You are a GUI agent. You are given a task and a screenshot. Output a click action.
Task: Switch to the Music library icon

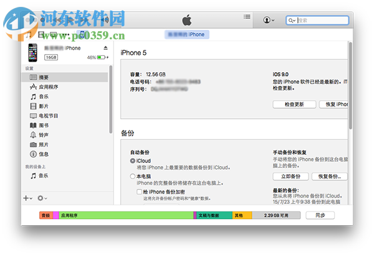pos(28,35)
